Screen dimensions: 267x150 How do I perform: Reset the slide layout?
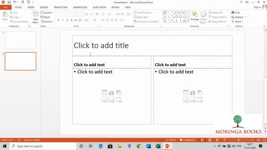click(45, 17)
